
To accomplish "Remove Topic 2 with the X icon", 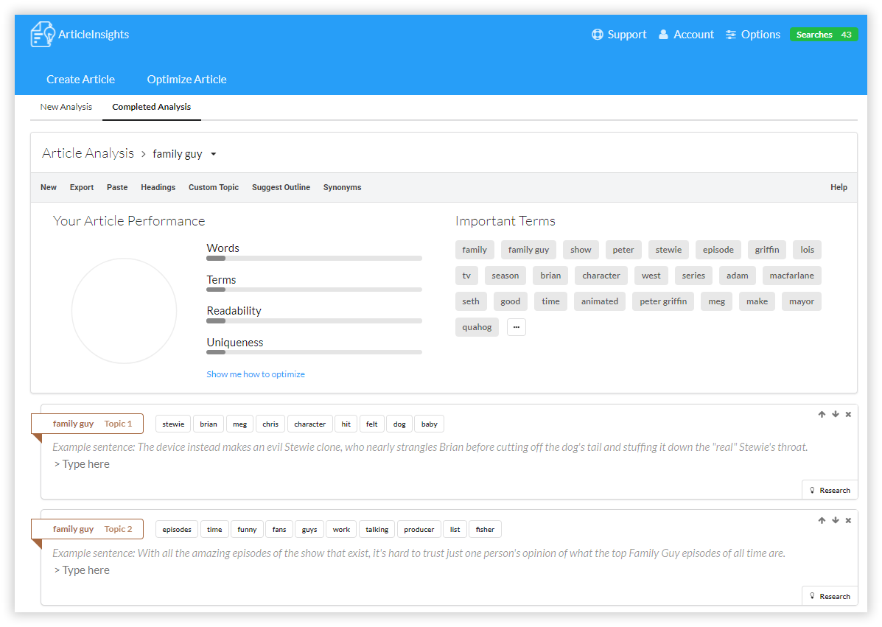I will click(848, 521).
